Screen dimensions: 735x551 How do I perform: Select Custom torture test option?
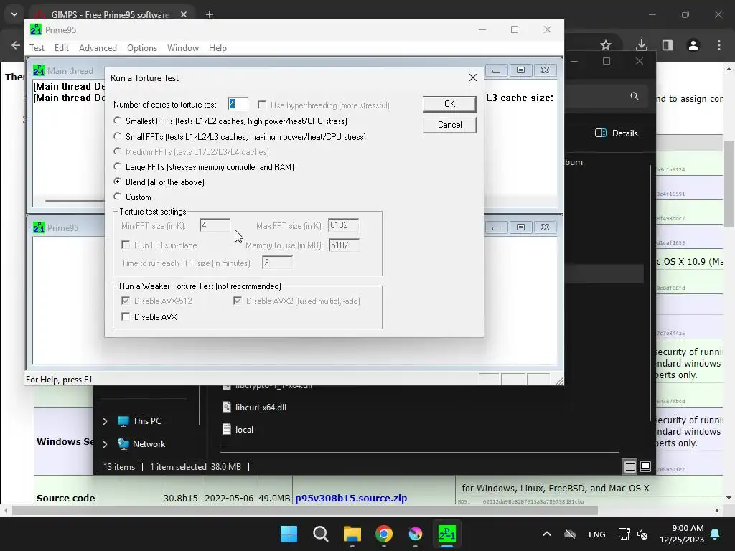[117, 197]
